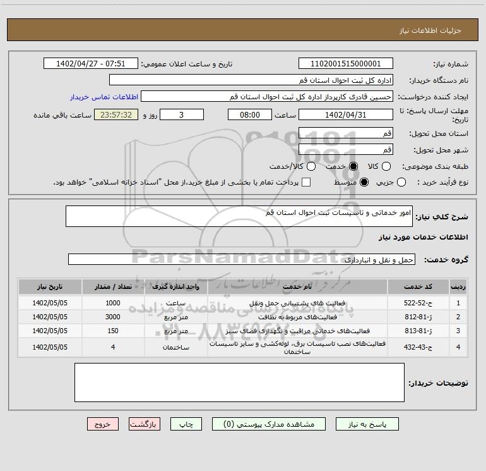Click the نام خدمت column header

pyautogui.click(x=297, y=286)
